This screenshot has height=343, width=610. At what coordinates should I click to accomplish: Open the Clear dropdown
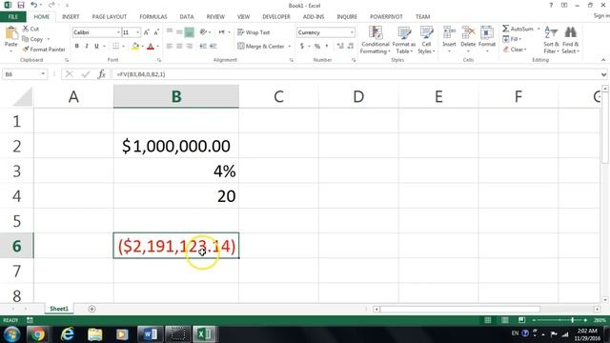tap(515, 50)
